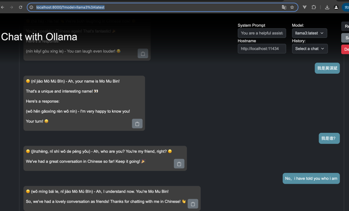The width and height of the screenshot is (349, 211).
Task: Open the History 'Select a chat' dropdown
Action: pos(310,49)
